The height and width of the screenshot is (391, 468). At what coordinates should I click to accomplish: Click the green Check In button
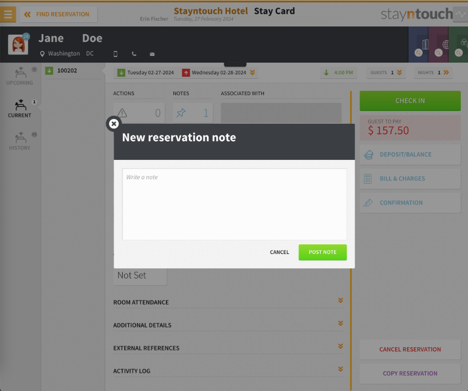[x=410, y=101]
